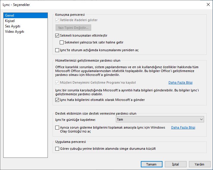The image size is (213, 170).
Task: Switch to Ses Aygıtı settings
Action: pos(13,26)
